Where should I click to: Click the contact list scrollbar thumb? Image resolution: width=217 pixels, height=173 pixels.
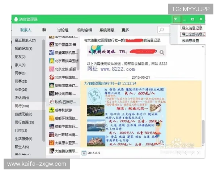pyautogui.click(x=78, y=59)
